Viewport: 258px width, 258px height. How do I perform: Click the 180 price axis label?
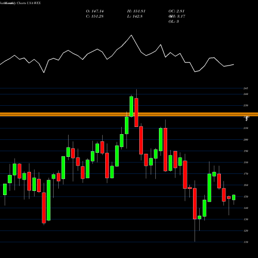coord(246,163)
